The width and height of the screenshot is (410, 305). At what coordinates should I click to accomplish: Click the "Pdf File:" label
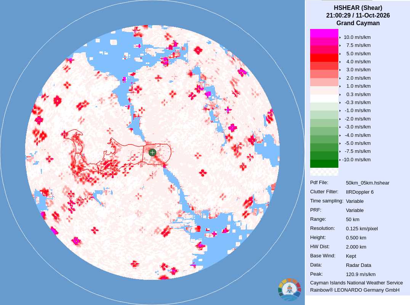pyautogui.click(x=319, y=183)
